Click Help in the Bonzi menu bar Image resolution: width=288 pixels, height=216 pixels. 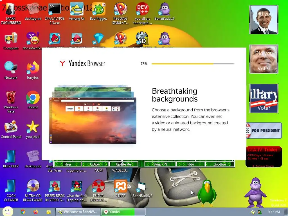[67, 164]
